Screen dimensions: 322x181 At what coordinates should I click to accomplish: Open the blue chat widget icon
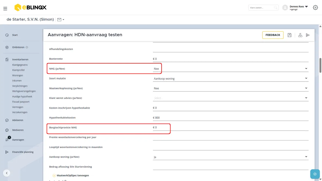click(x=315, y=174)
